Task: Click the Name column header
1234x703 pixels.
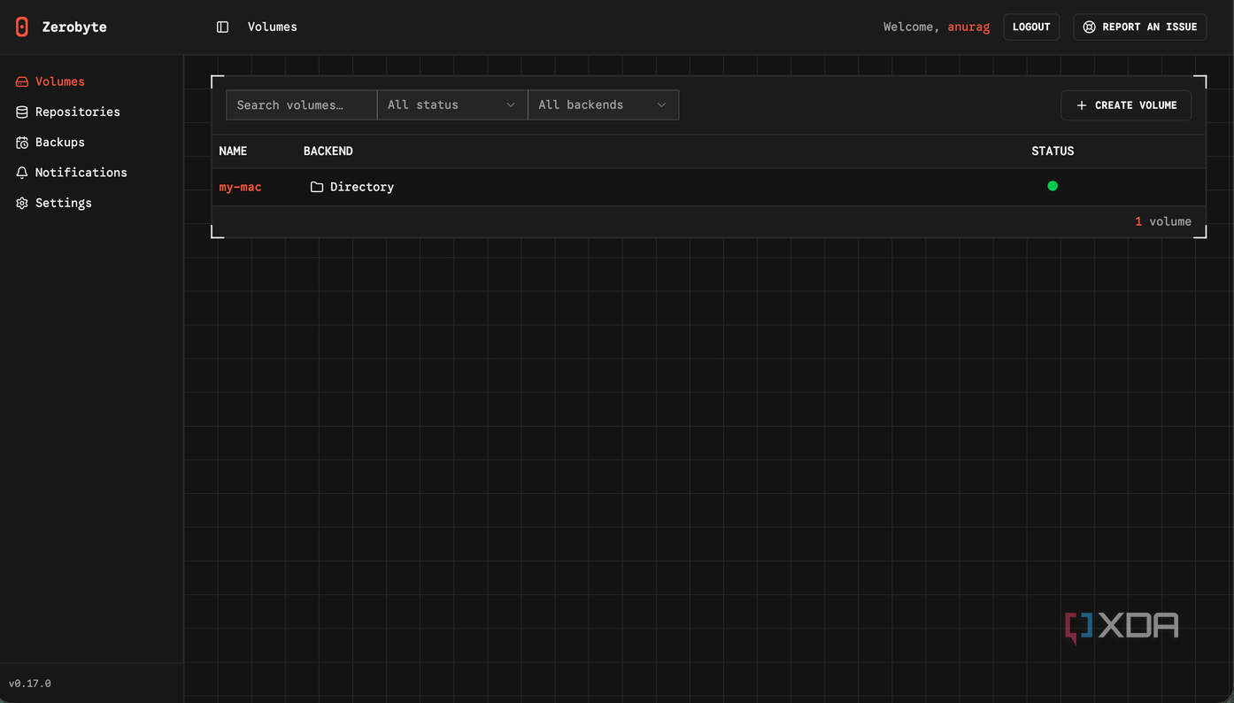Action: (233, 151)
